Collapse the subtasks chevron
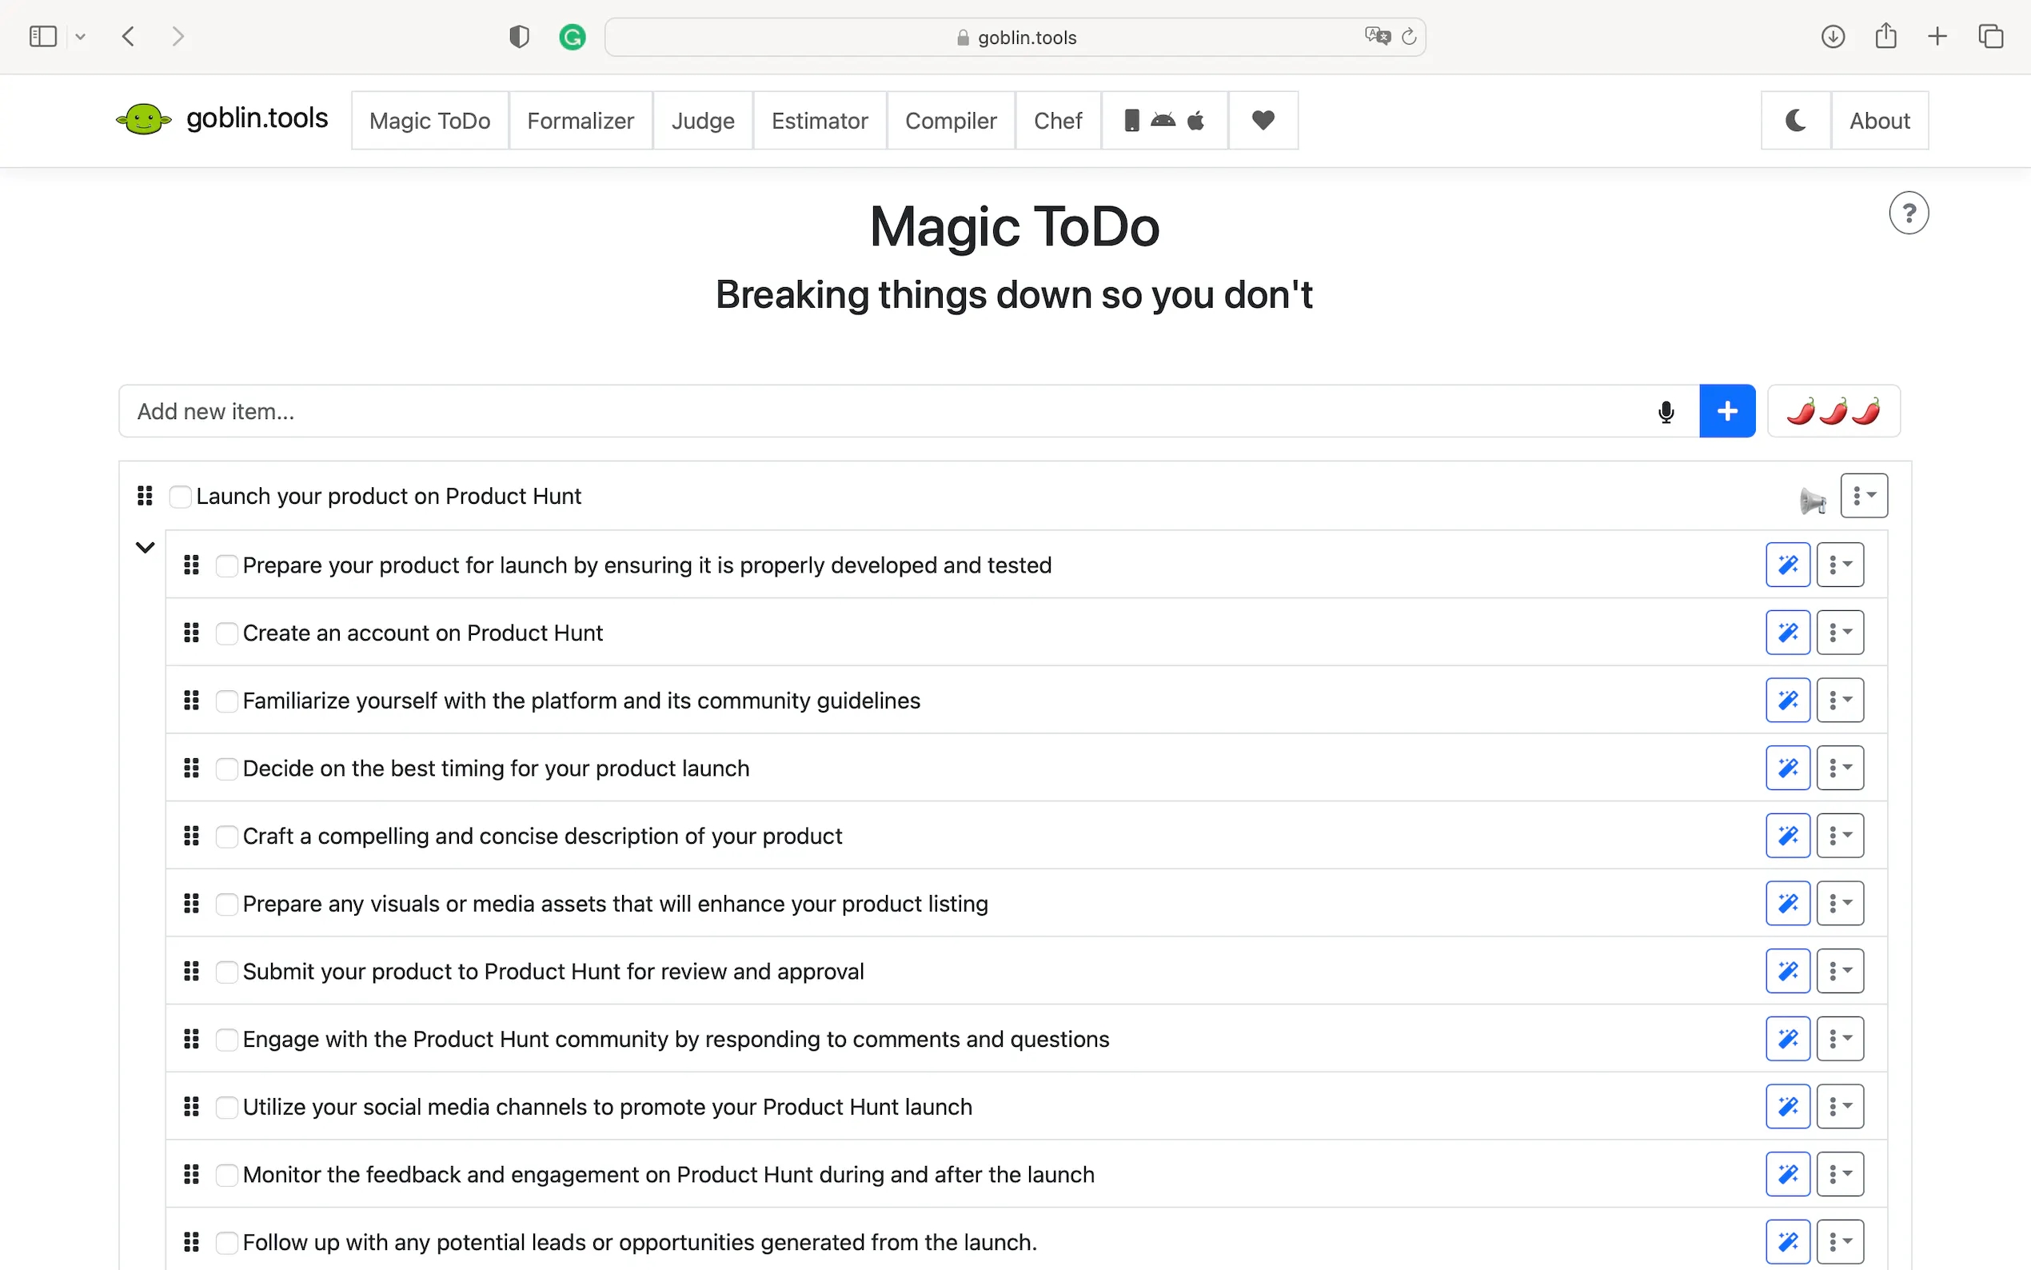 [146, 548]
